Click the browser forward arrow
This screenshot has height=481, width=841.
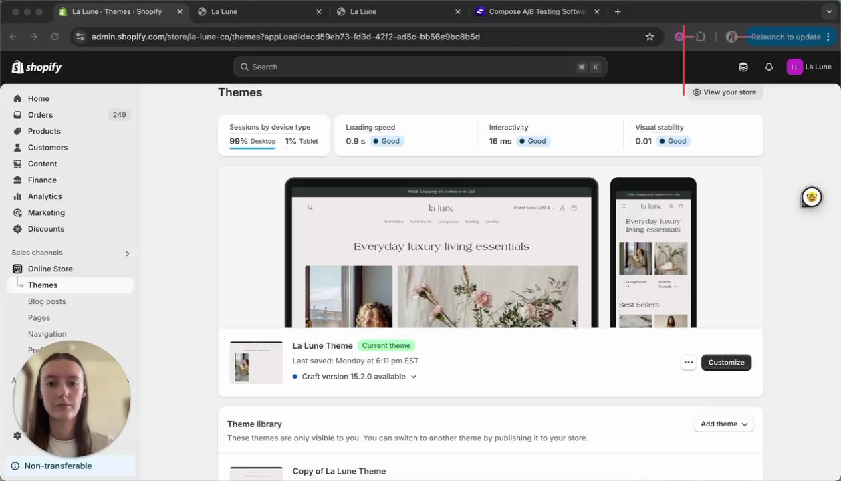click(33, 37)
